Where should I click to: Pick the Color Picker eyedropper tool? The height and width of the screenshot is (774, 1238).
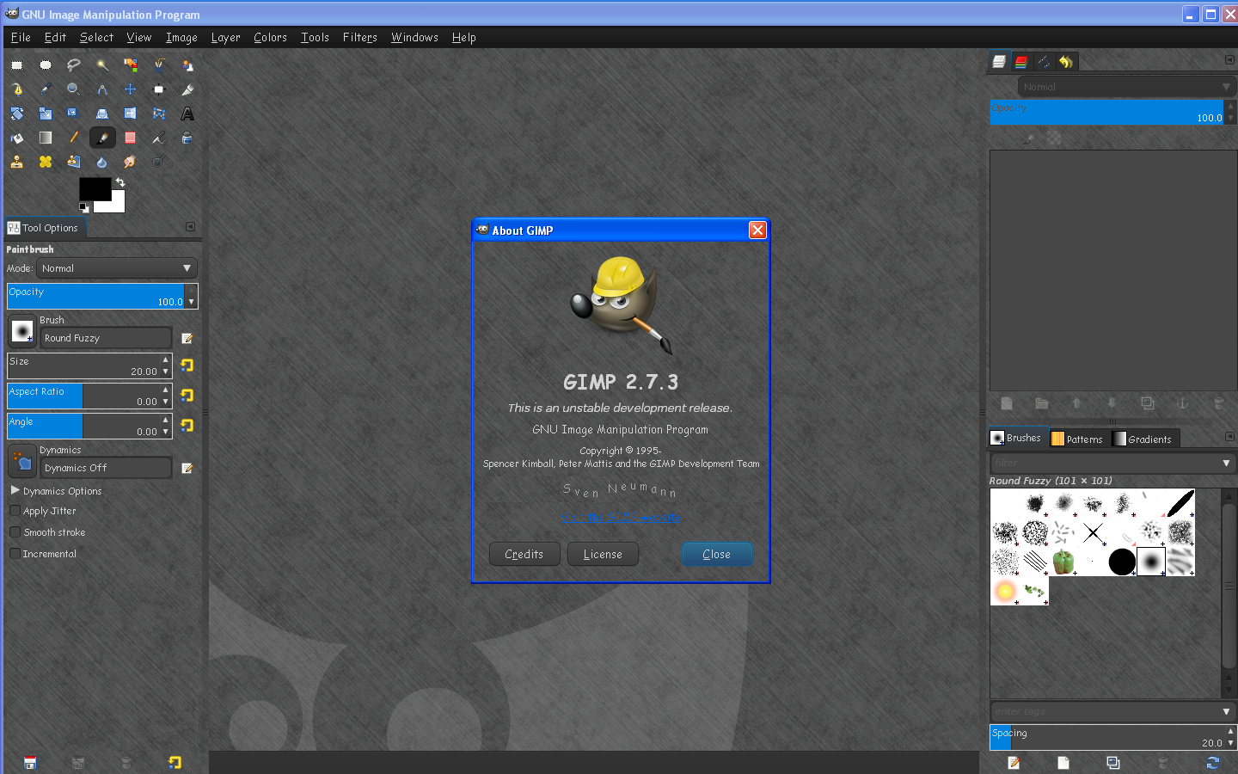click(46, 89)
